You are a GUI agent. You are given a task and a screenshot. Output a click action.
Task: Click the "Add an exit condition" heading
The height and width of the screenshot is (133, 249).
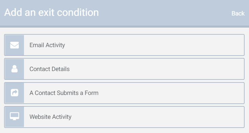click(51, 12)
